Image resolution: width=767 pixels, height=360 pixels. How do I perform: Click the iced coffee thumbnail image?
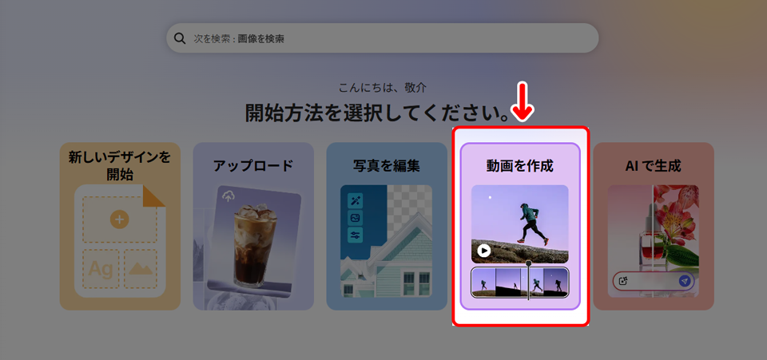[254, 243]
